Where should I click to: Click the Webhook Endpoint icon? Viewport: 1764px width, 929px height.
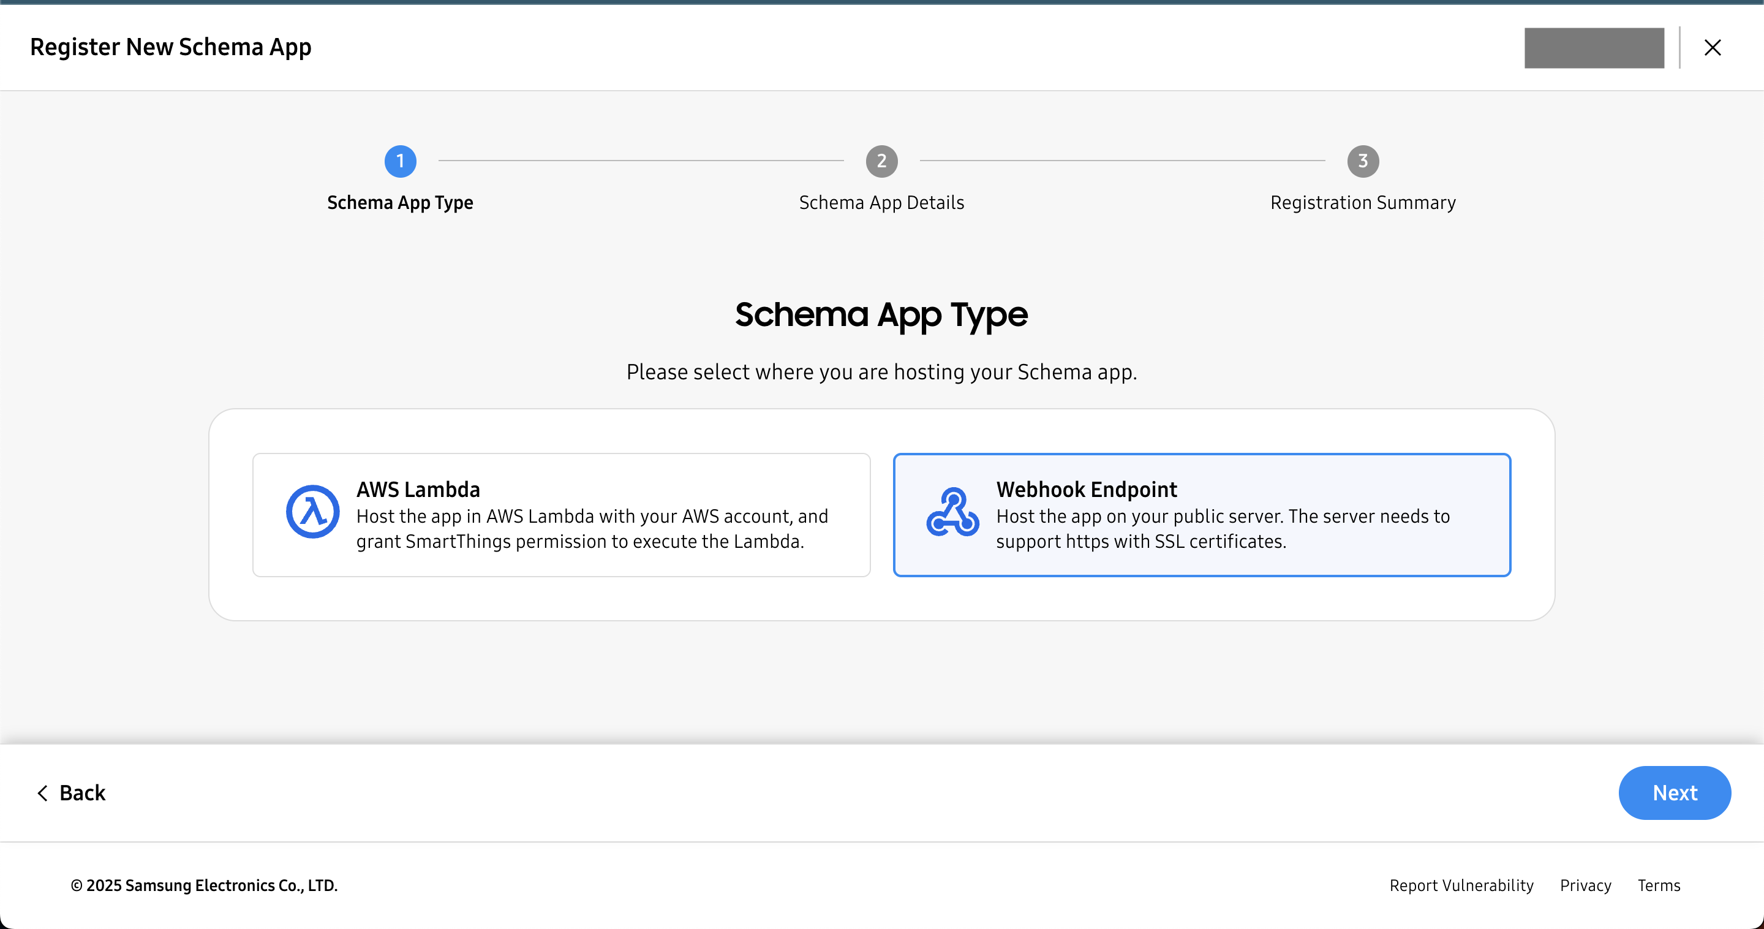click(952, 512)
